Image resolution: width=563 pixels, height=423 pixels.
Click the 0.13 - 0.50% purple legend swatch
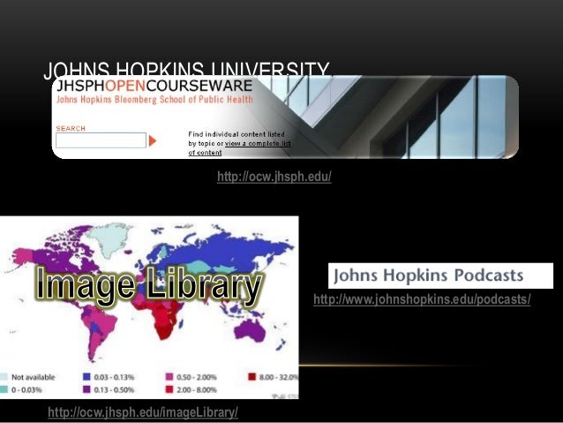point(86,389)
